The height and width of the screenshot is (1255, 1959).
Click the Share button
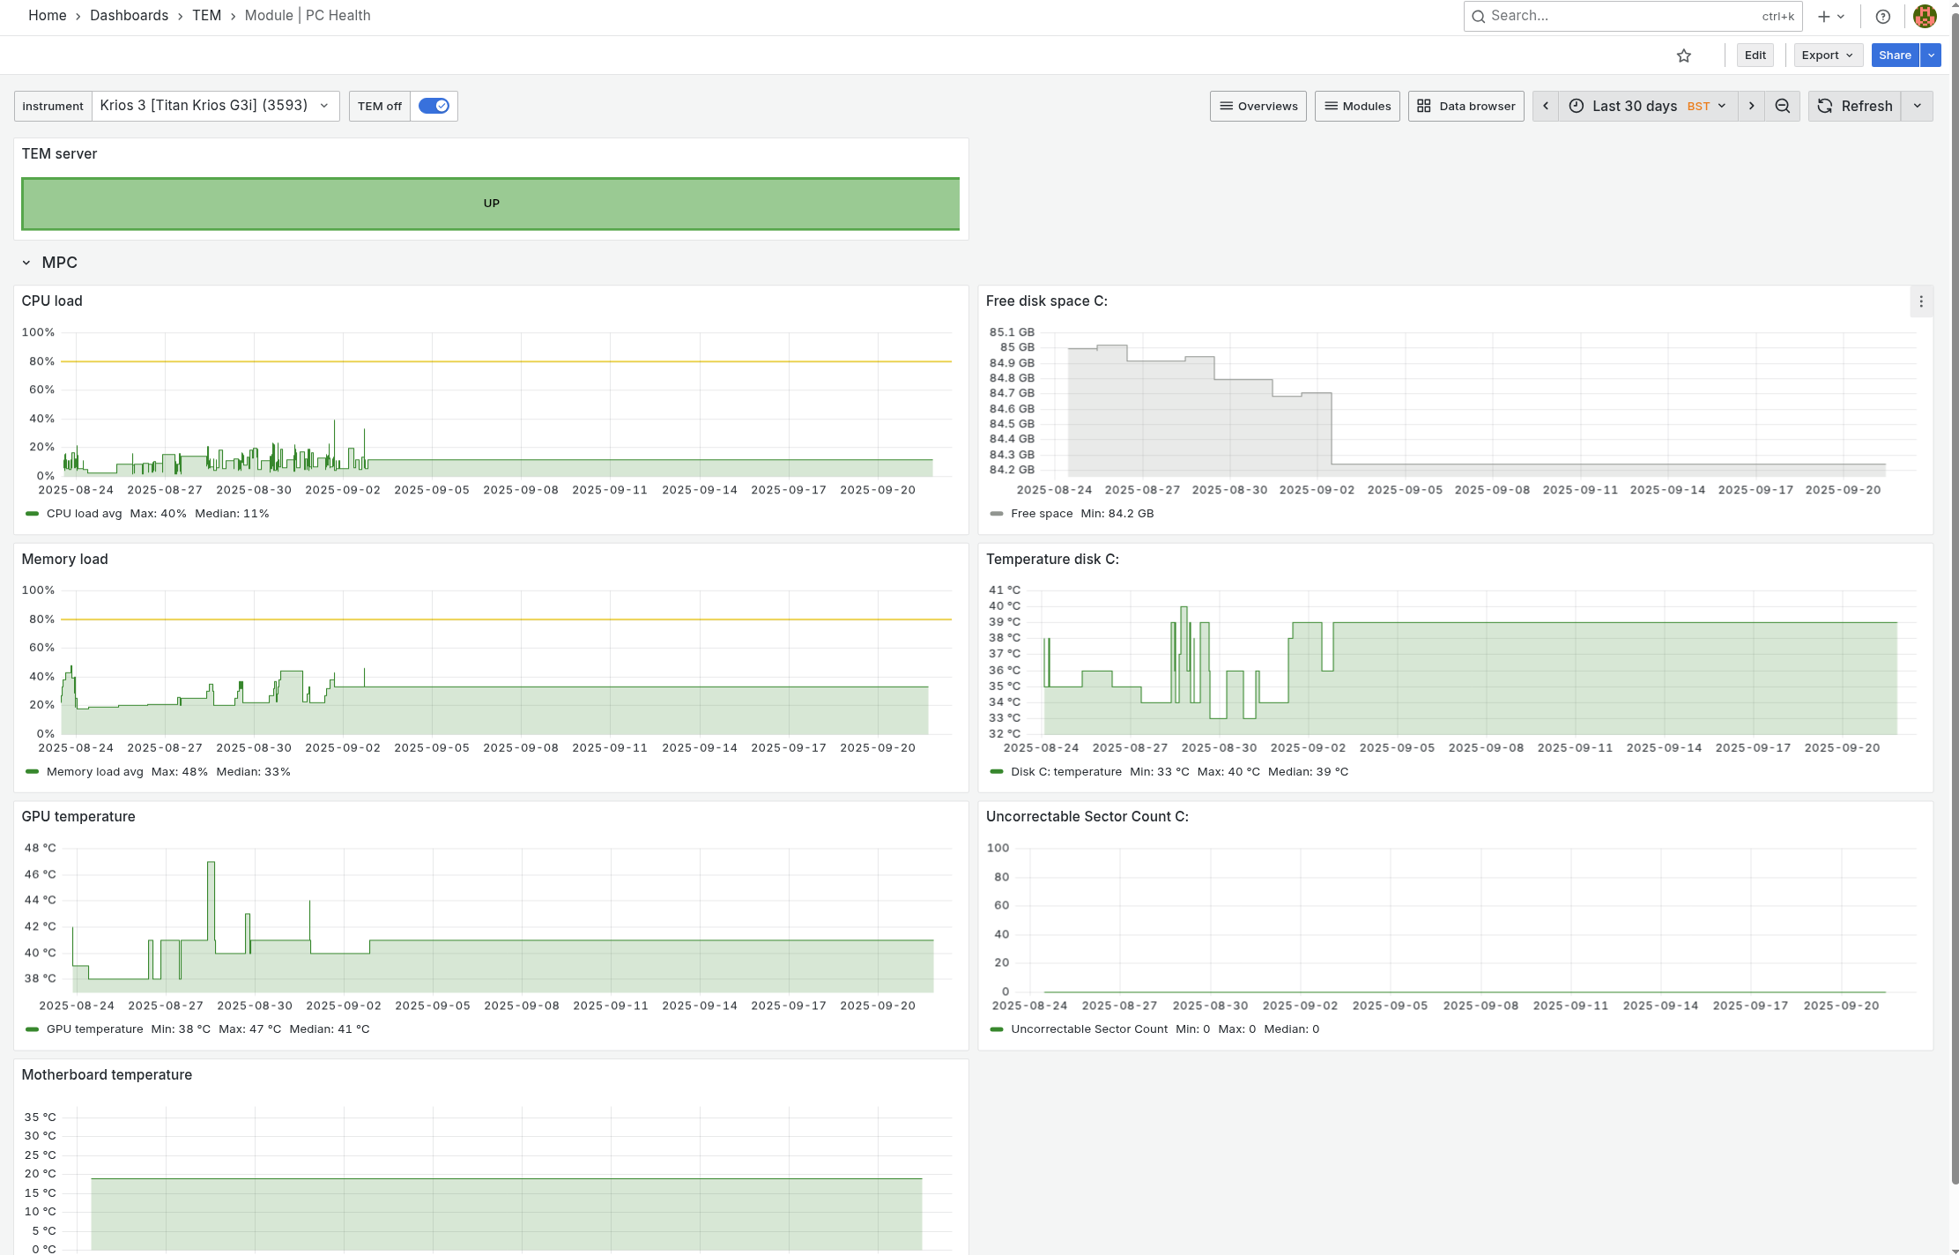click(x=1895, y=56)
